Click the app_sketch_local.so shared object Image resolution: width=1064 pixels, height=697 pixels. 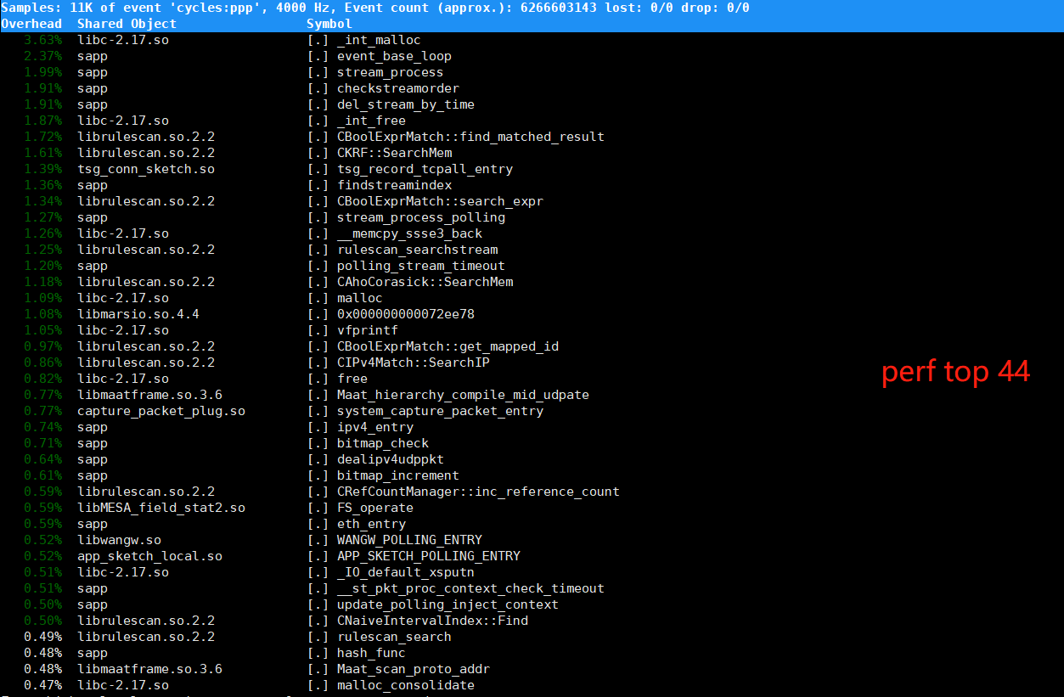(x=149, y=556)
